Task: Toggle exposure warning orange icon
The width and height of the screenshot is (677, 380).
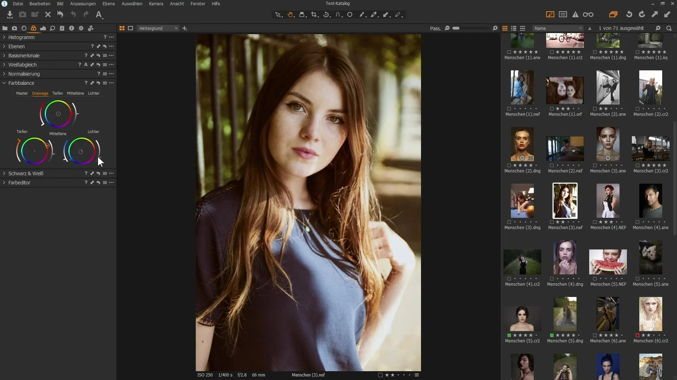Action: [x=575, y=14]
